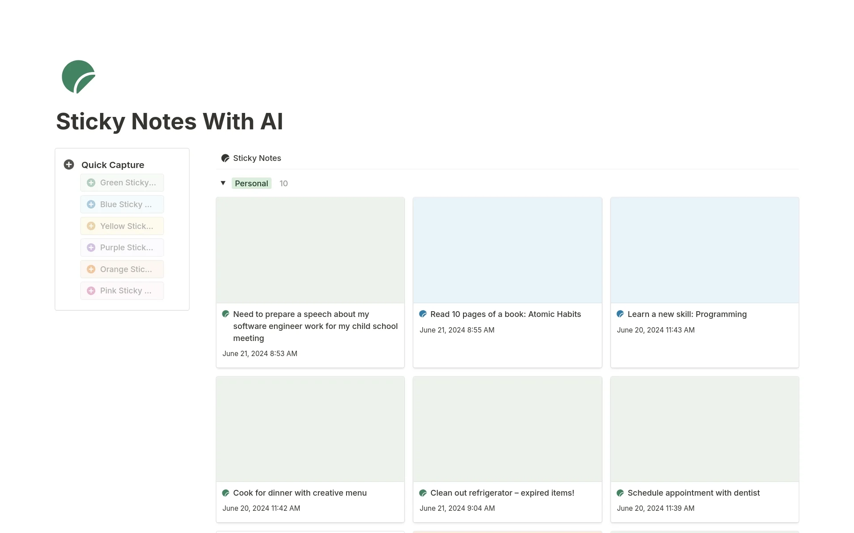Collapse the Personal group triangle
Viewport: 854px width, 533px height.
pos(223,183)
